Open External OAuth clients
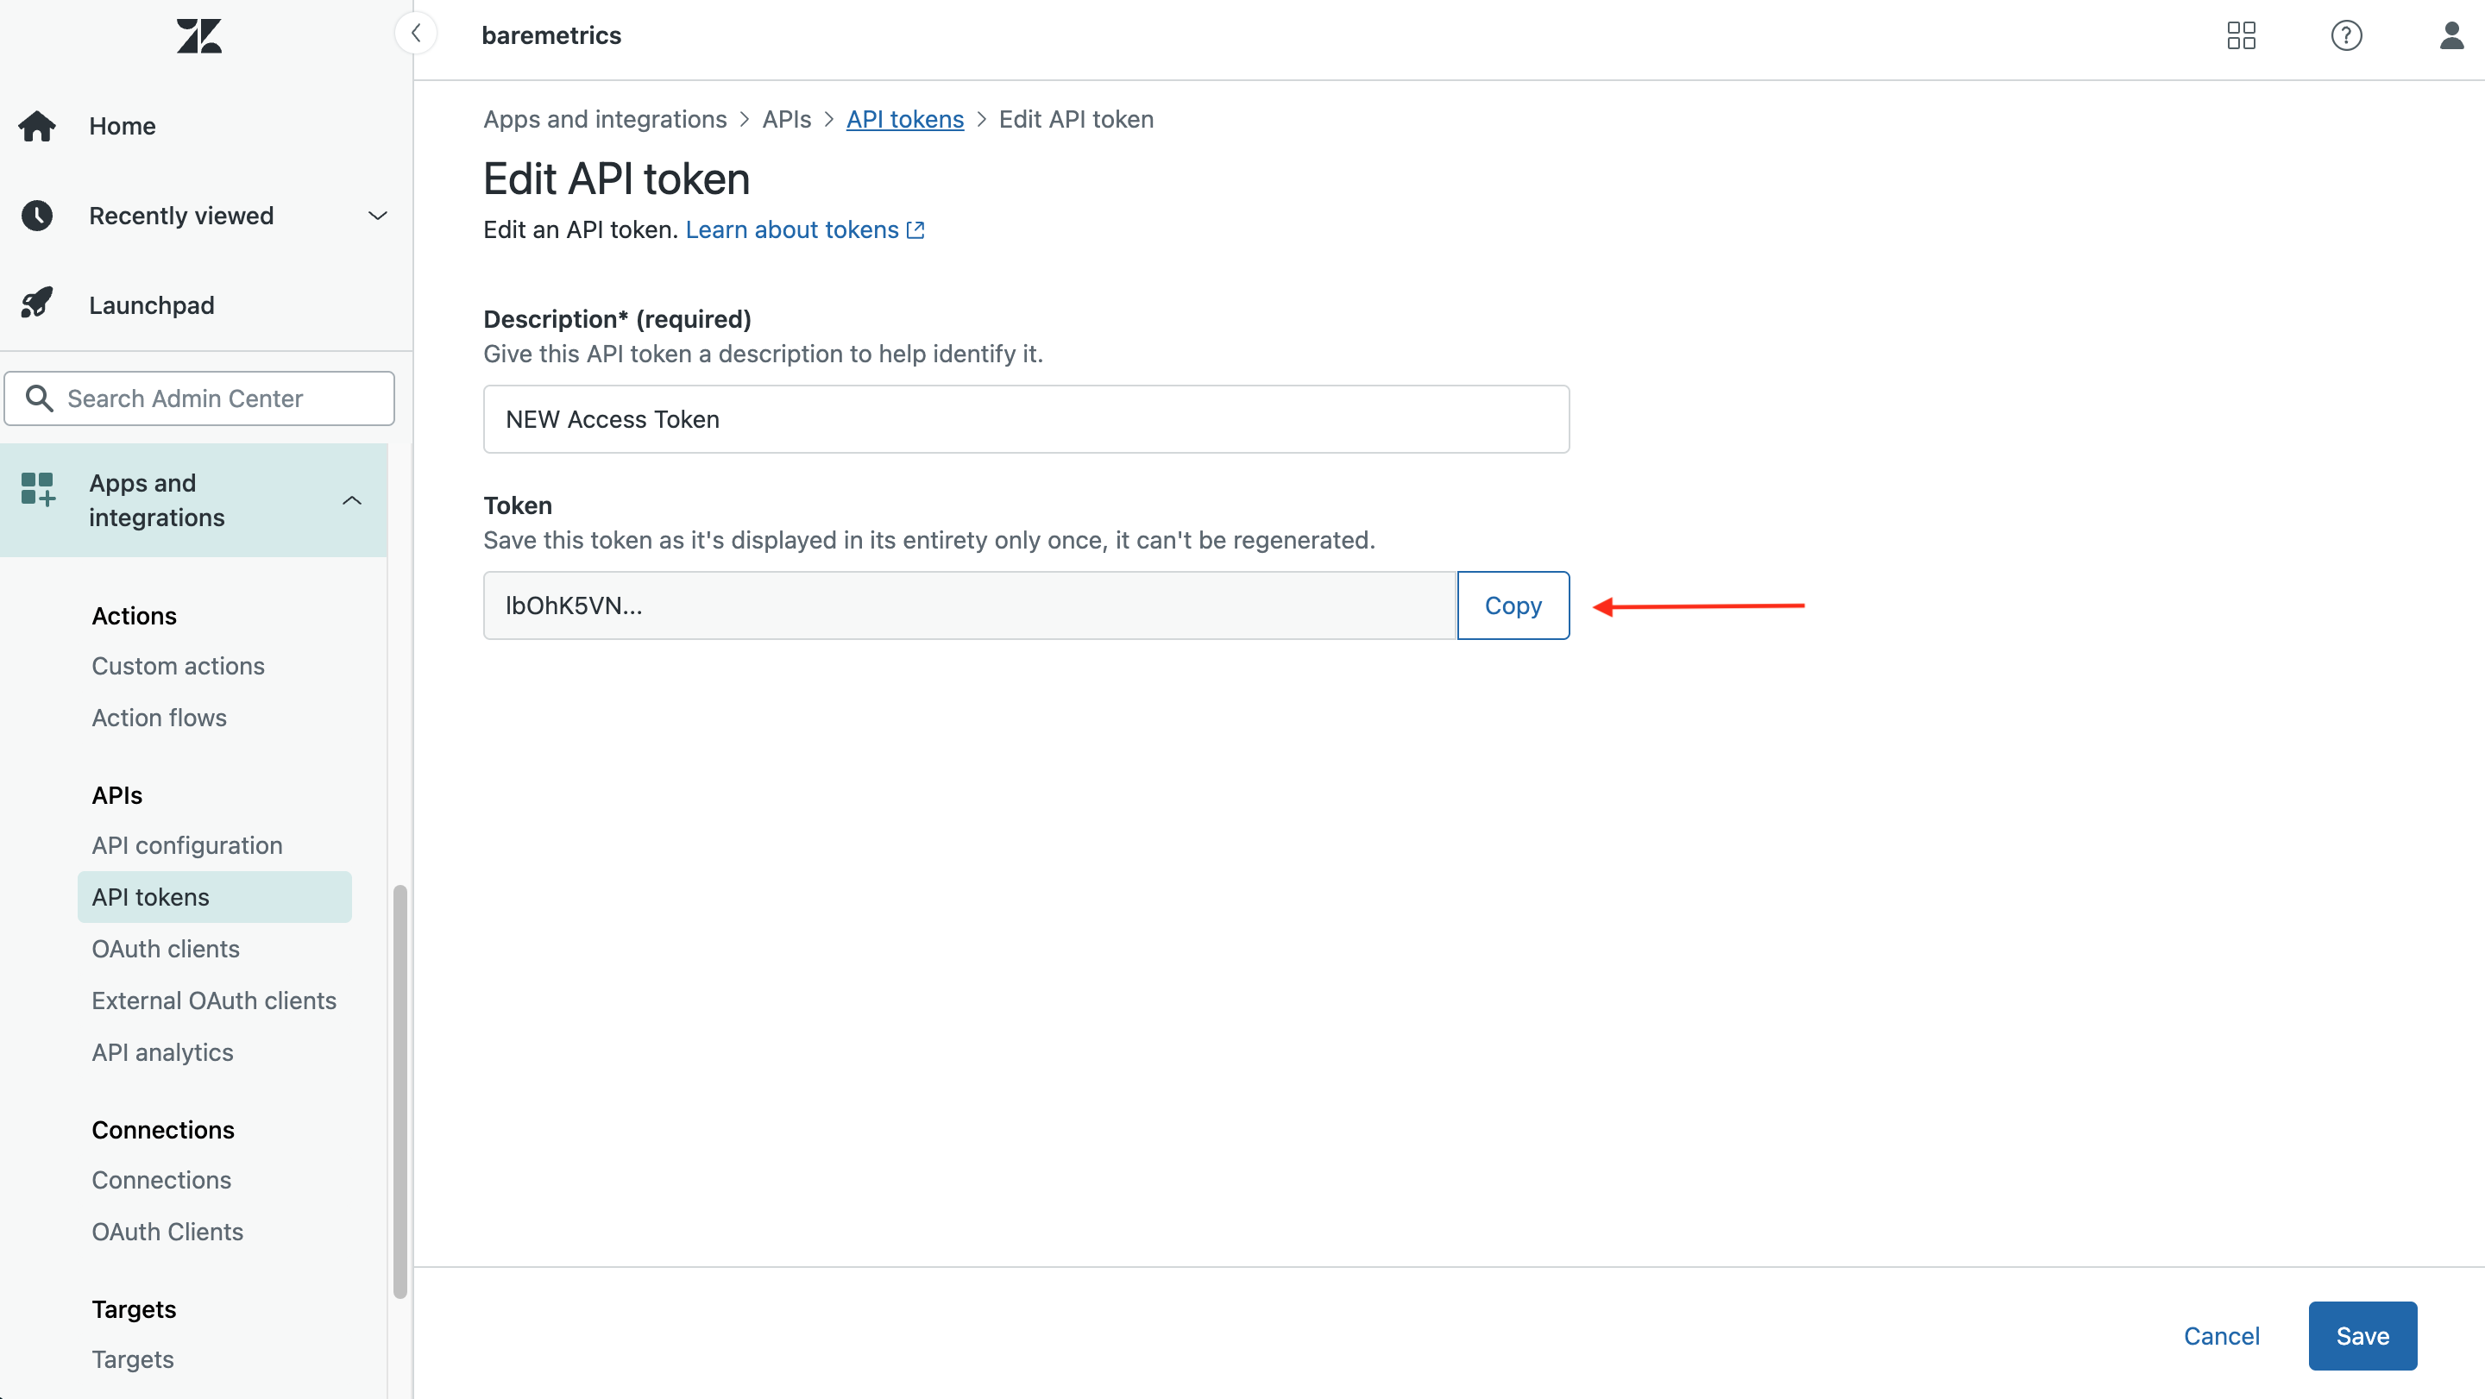This screenshot has width=2485, height=1399. coord(214,1001)
